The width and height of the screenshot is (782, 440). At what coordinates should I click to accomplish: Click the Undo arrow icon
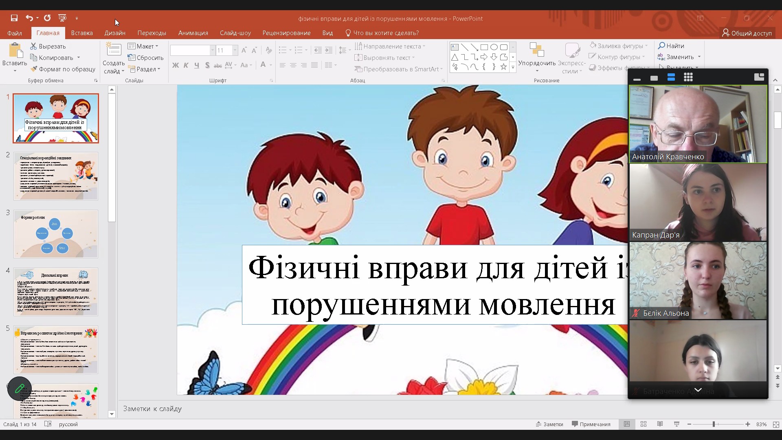pyautogui.click(x=29, y=18)
